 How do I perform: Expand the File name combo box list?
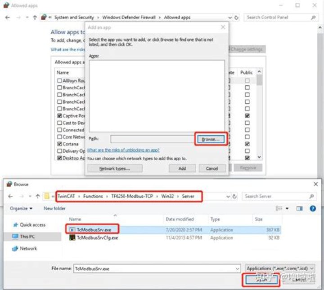[237, 268]
